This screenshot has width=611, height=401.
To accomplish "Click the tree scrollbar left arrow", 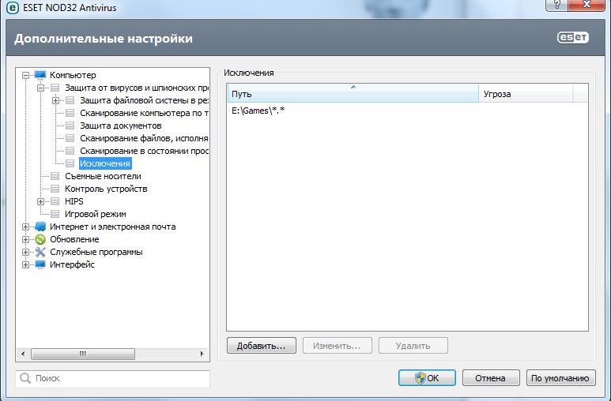I will click(x=23, y=354).
